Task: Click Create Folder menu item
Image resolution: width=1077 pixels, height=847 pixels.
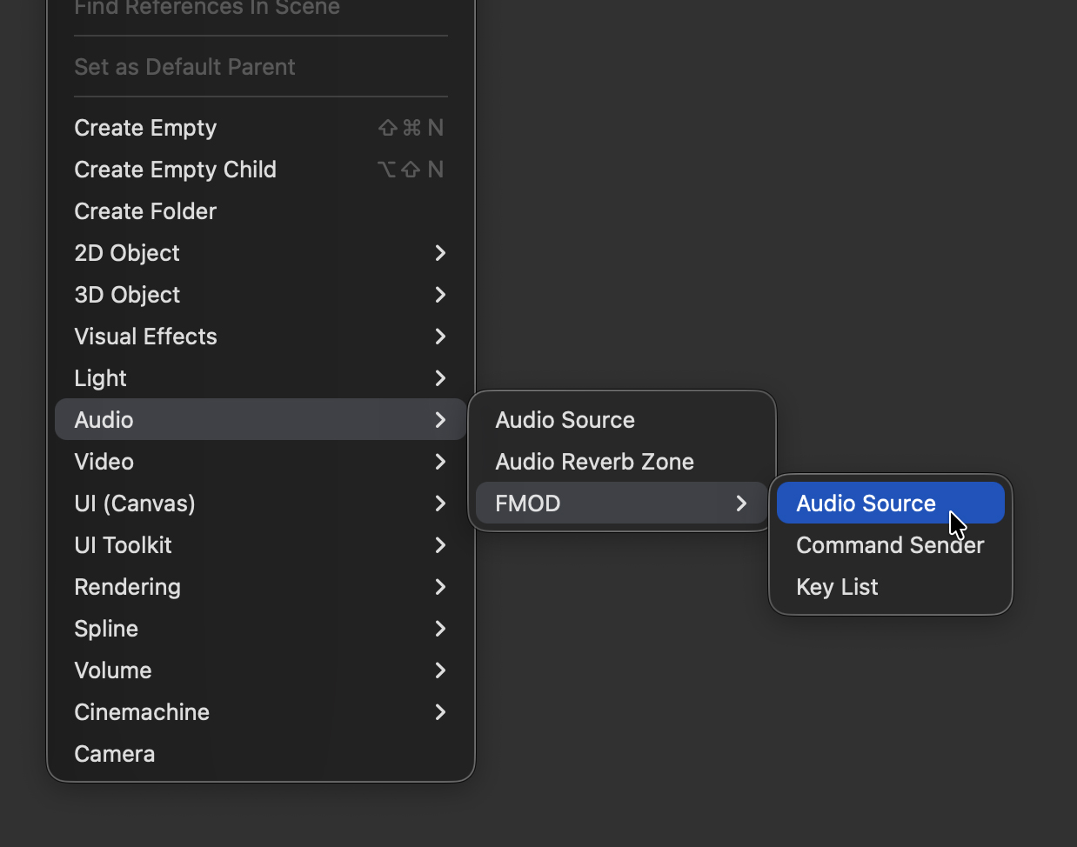Action: click(x=260, y=211)
